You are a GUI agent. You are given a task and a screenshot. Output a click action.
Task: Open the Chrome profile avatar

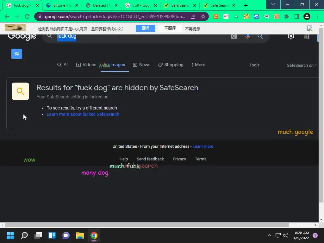307,16
